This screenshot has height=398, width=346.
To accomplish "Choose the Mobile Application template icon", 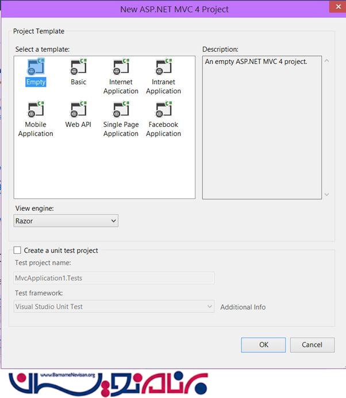I will pos(36,109).
